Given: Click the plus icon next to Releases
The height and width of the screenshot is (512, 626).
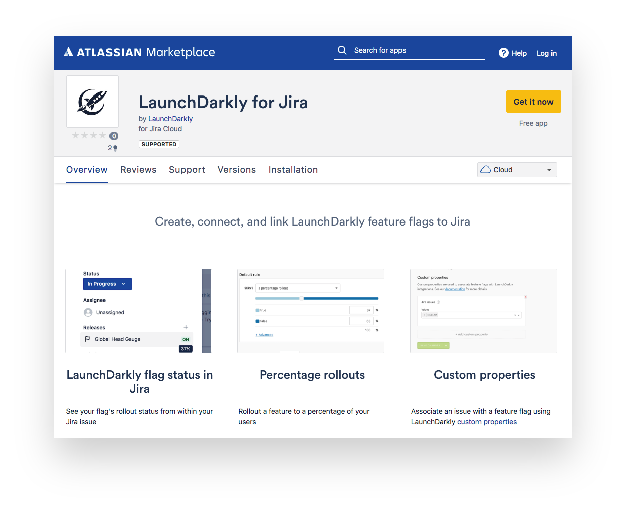Looking at the screenshot, I should [x=186, y=327].
